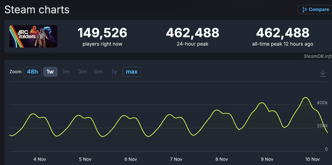The image size is (332, 165).
Task: Click the 7 Nov axis label
Action: click(178, 159)
